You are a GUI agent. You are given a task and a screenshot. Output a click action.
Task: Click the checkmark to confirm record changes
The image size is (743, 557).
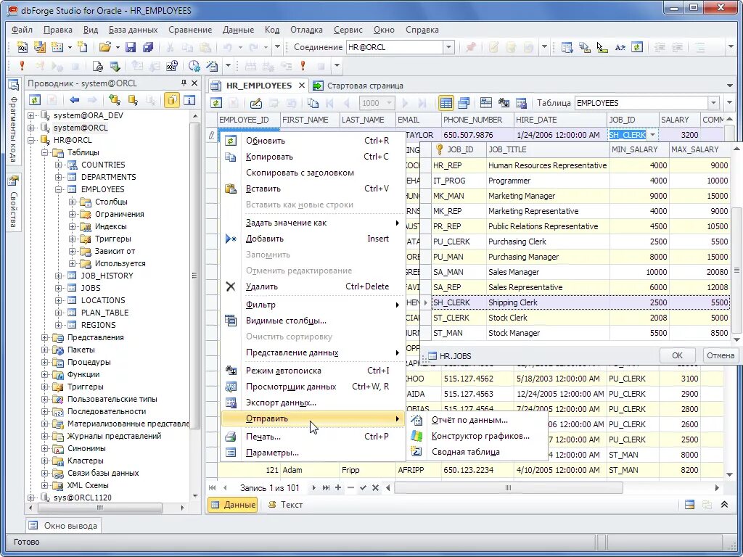(363, 487)
